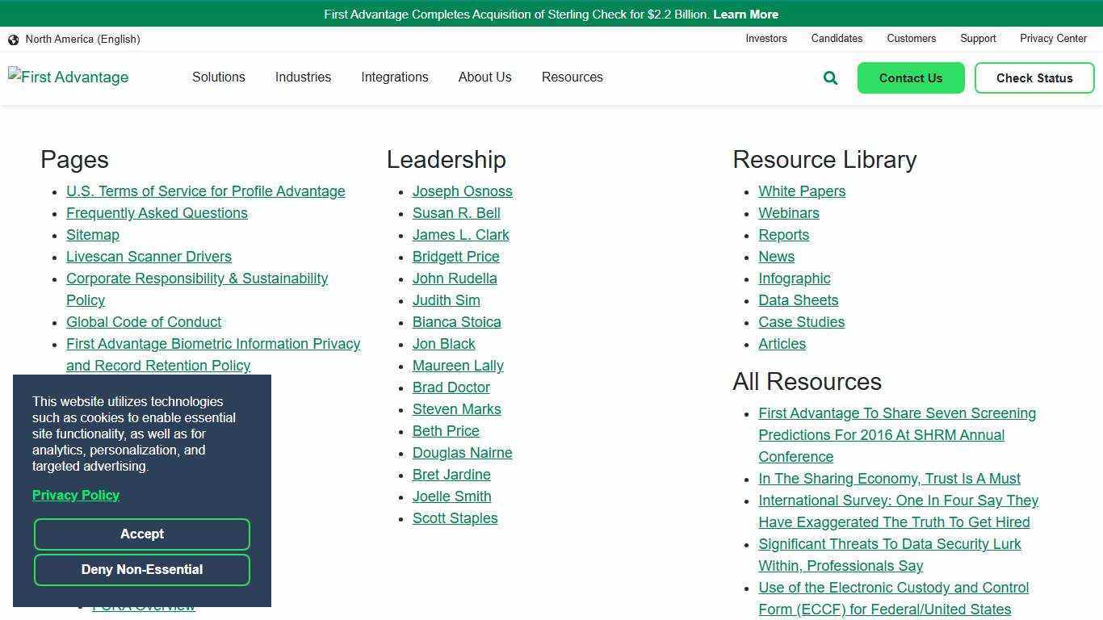Screen dimensions: 1103x620
Task: Click the Case Studies resource link
Action: 801,321
